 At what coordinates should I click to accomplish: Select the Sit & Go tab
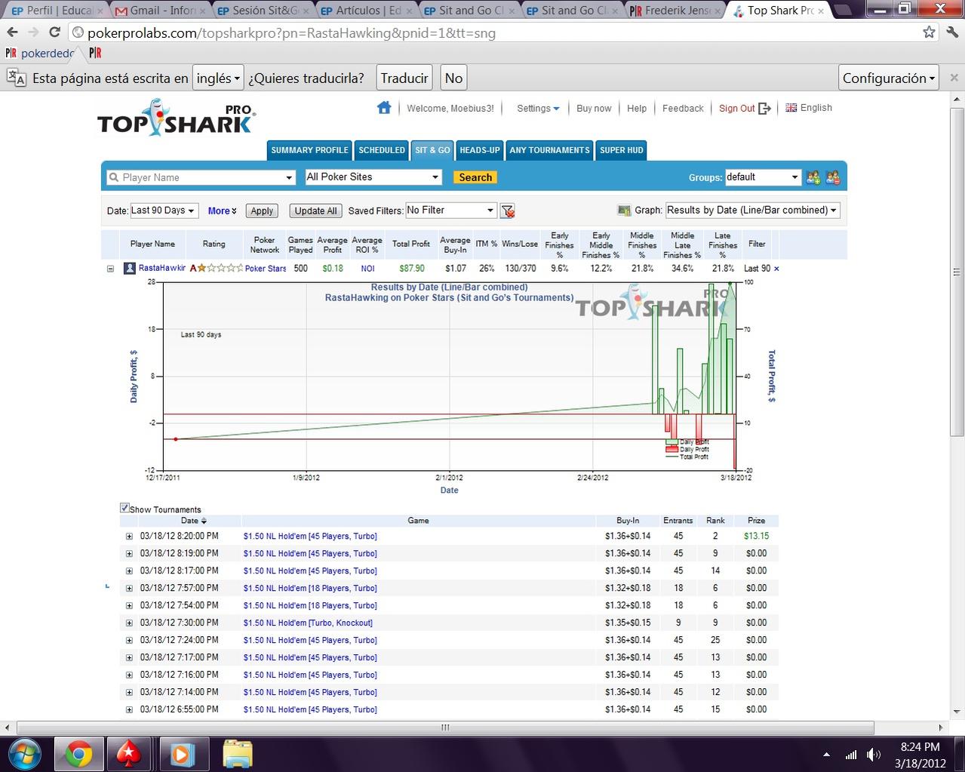point(432,150)
